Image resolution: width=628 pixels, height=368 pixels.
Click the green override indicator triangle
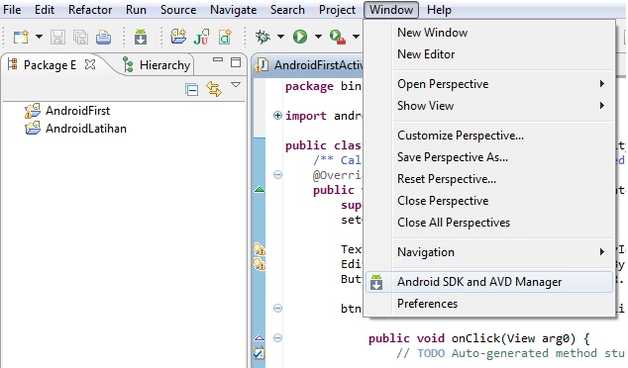tap(260, 189)
